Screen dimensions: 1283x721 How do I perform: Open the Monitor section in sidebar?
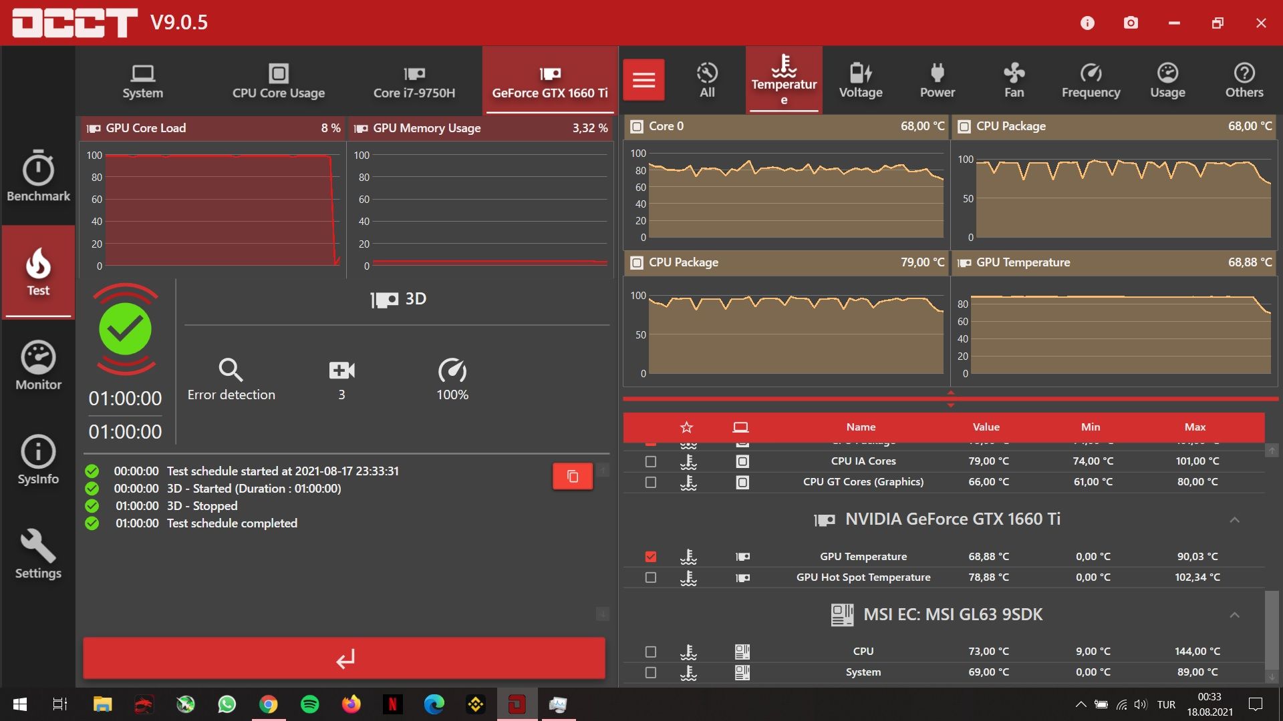(x=38, y=366)
